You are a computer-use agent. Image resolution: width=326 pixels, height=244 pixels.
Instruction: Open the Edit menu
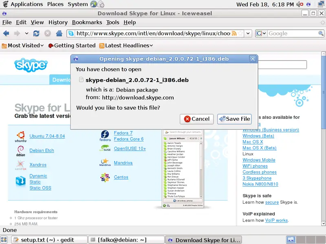tap(21, 22)
